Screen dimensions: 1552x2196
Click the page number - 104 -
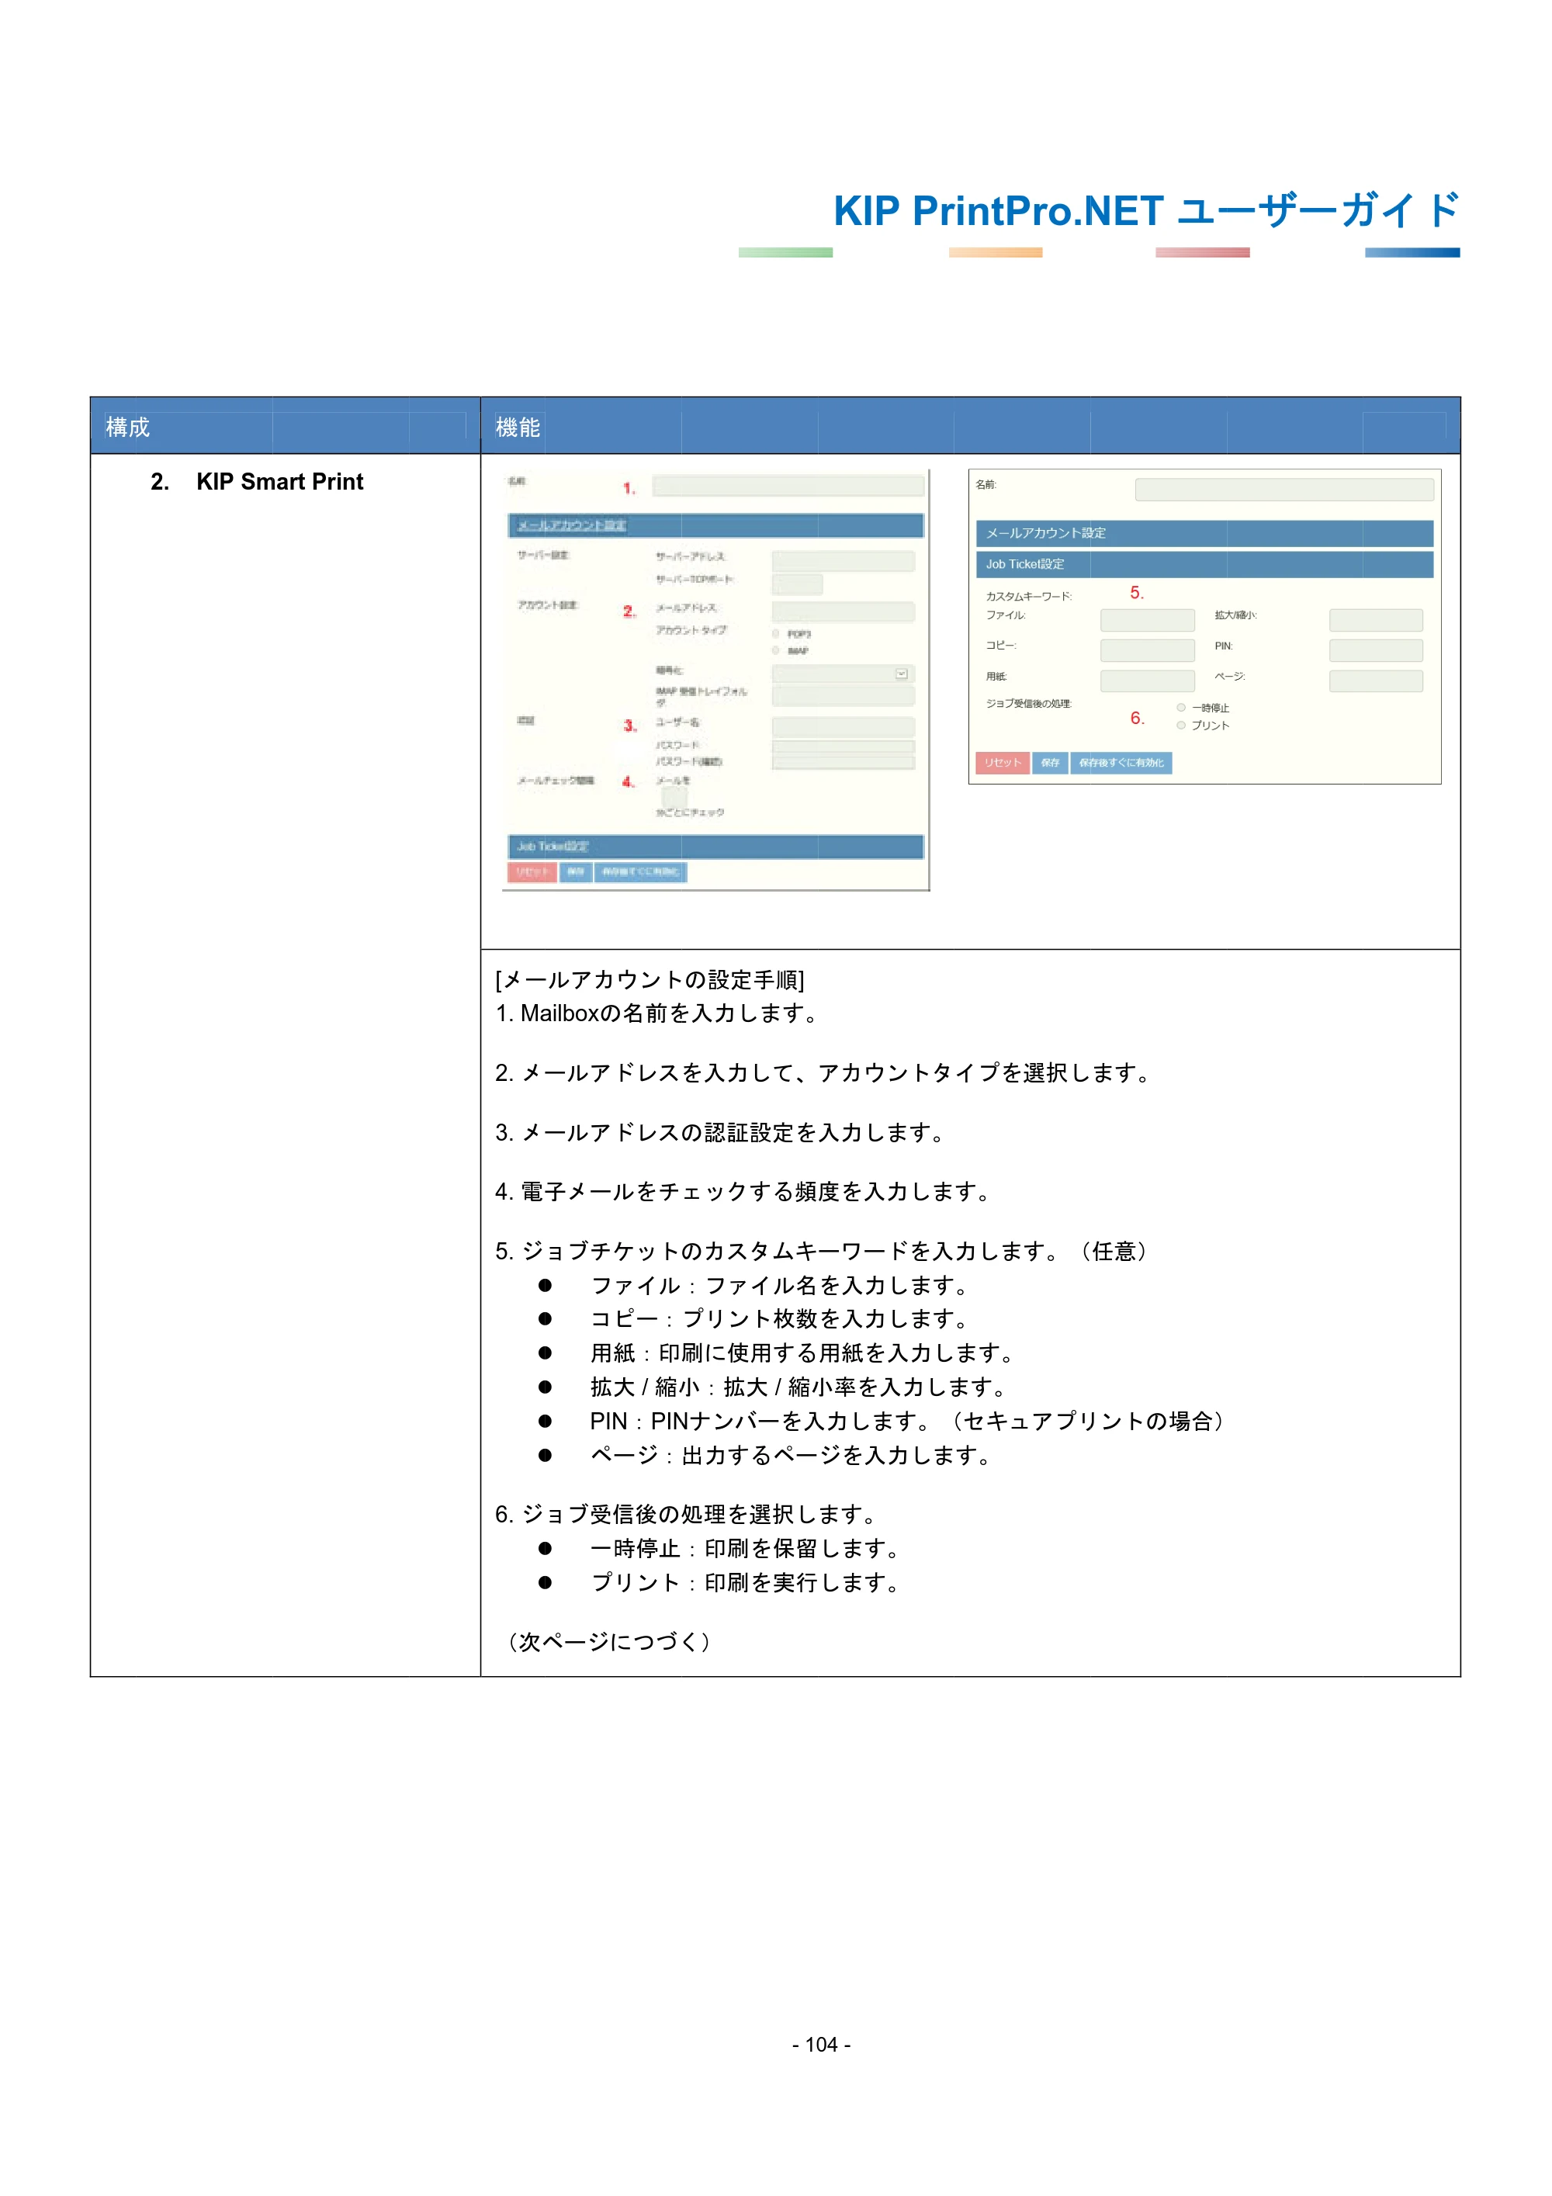point(822,2045)
